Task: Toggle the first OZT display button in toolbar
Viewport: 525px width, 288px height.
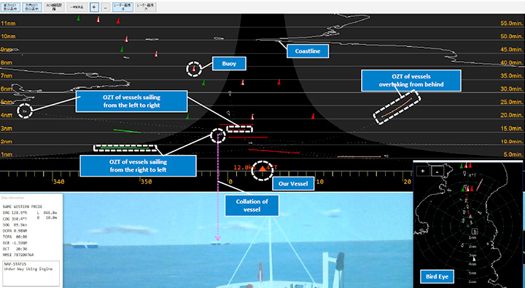Action: (x=12, y=7)
